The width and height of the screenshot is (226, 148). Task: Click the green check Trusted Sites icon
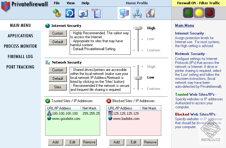[48, 101]
